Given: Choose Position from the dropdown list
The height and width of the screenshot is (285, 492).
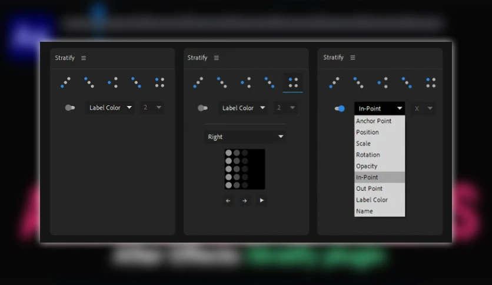Looking at the screenshot, I should (x=380, y=132).
